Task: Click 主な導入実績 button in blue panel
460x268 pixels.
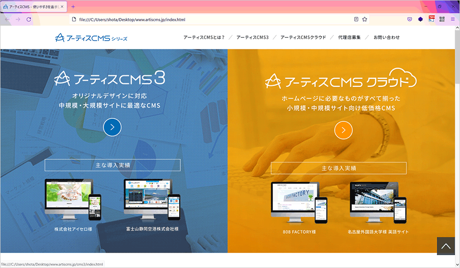Action: (113, 165)
